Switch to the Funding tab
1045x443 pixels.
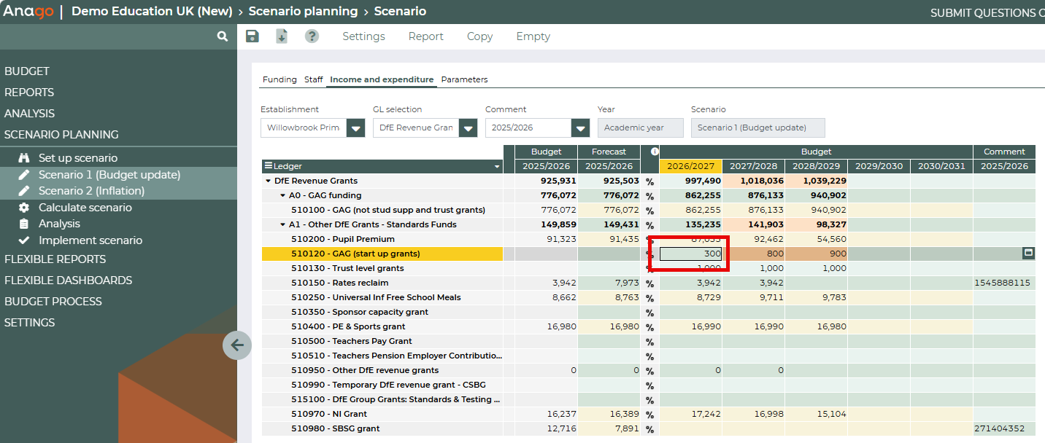pyautogui.click(x=279, y=79)
